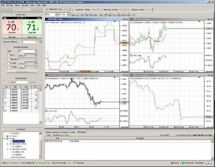215x167 pixels.
Task: Click the 1.45705 bid cell in Market Depth
Action: click(15, 90)
